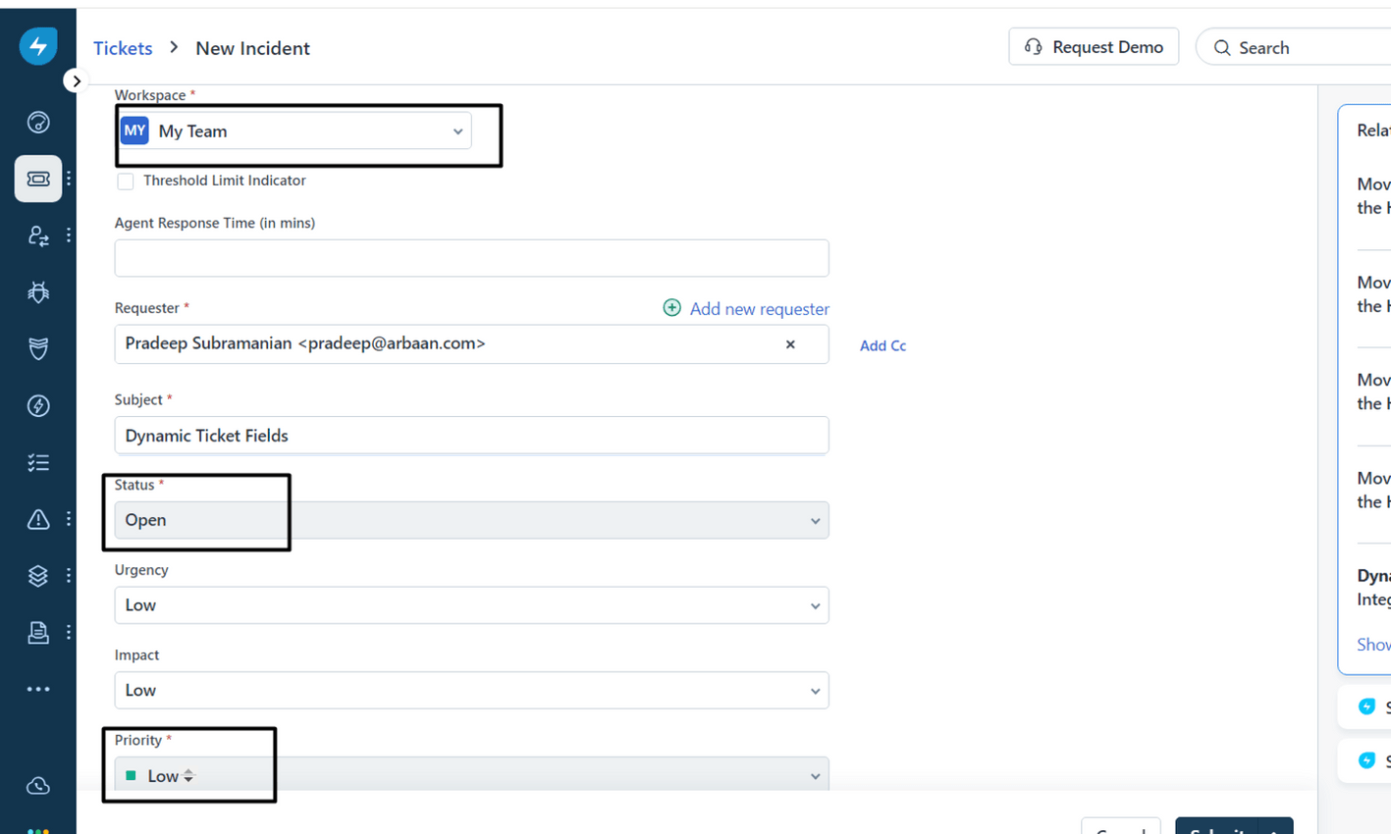This screenshot has height=834, width=1391.
Task: Open the shield-shaped Changes icon
Action: point(37,349)
